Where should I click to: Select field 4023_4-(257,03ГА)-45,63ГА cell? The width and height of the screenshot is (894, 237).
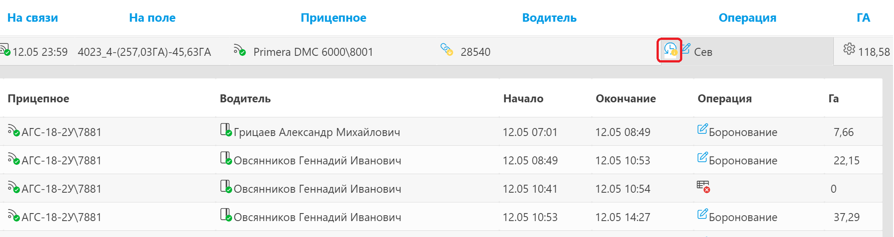[144, 52]
